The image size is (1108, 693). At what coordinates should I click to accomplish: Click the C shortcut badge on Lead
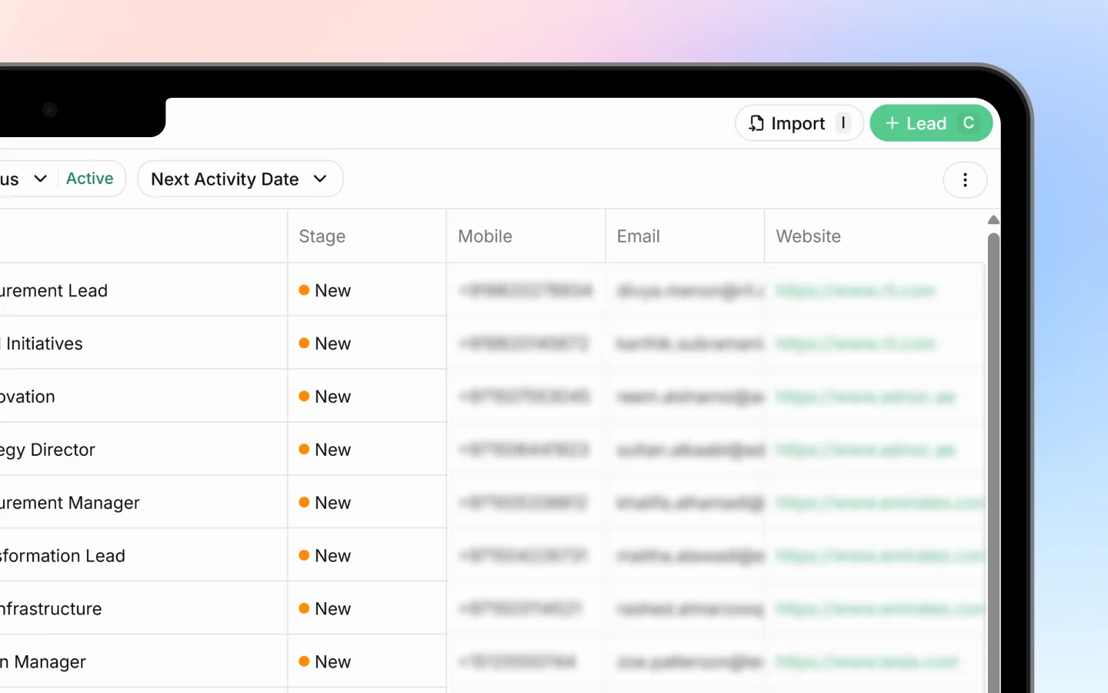pos(969,123)
